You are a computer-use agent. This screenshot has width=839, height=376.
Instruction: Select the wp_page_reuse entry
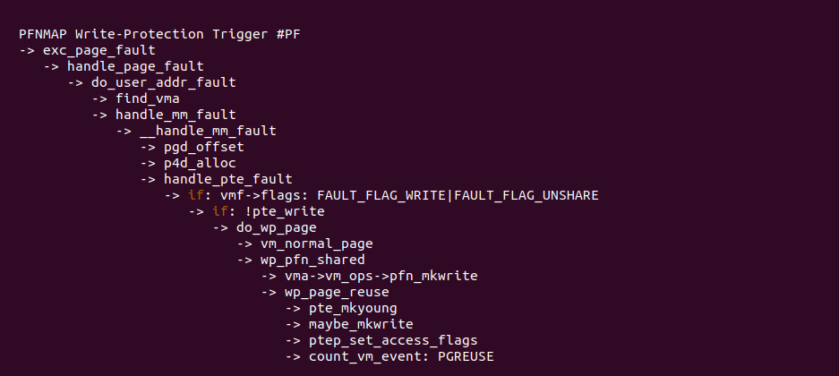(337, 292)
